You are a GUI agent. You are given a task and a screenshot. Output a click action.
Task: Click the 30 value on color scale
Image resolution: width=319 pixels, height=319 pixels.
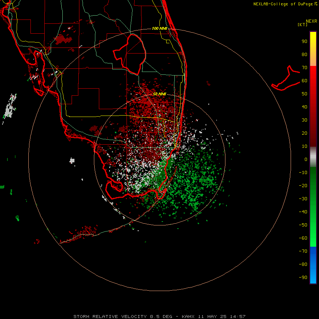click(304, 120)
